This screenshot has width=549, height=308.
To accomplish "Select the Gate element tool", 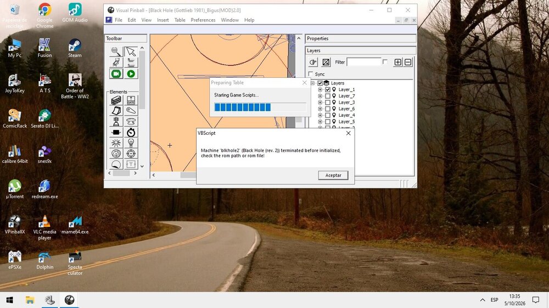I will 131,101.
